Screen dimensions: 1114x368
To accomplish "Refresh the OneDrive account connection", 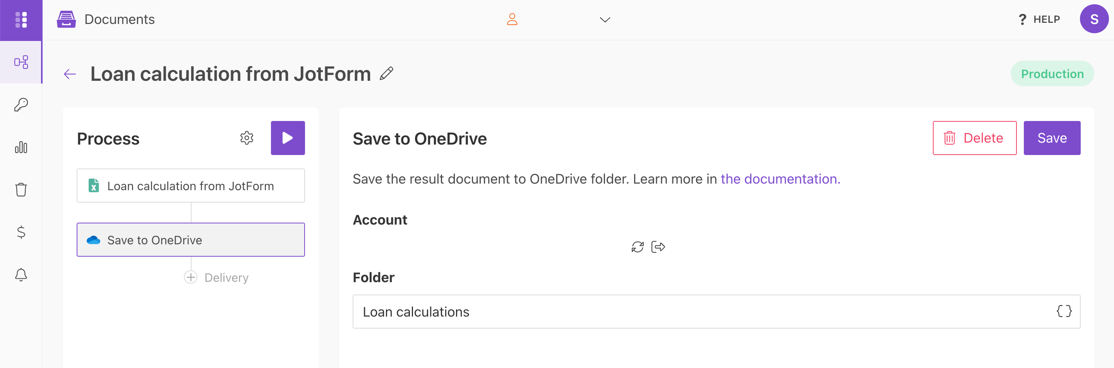I will pos(638,247).
